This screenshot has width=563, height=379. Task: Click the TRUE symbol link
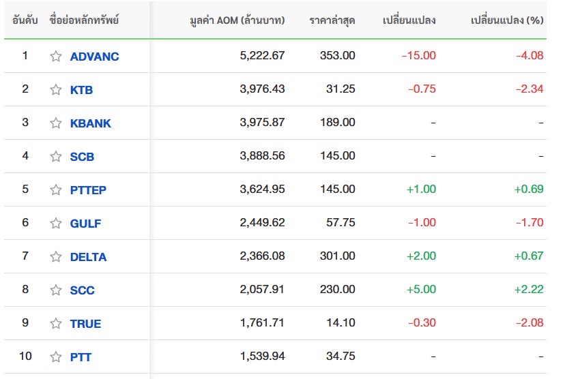[x=85, y=324]
